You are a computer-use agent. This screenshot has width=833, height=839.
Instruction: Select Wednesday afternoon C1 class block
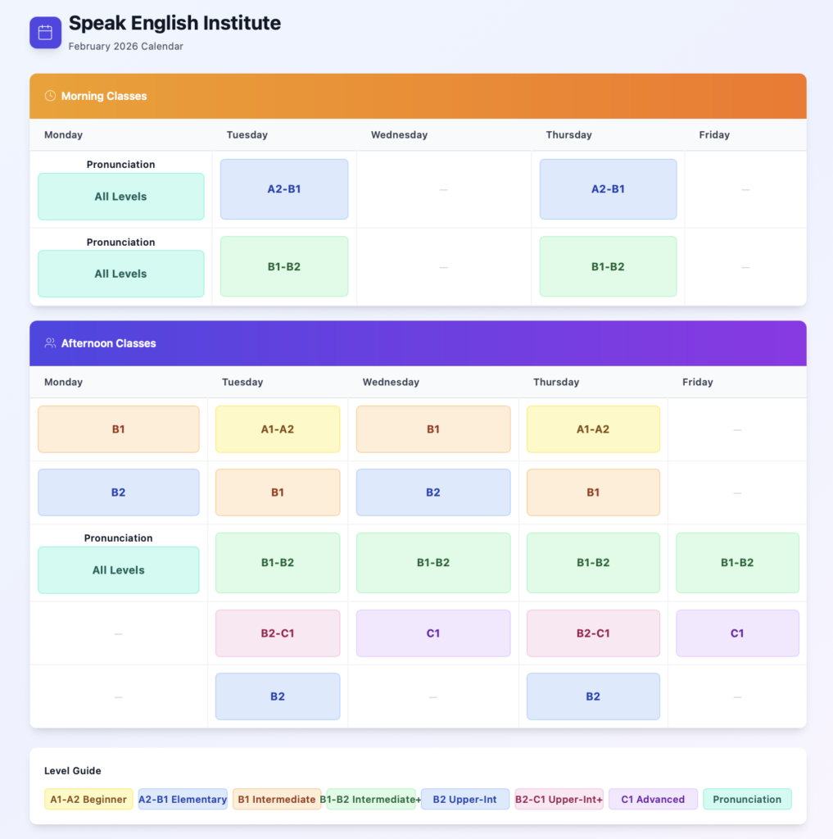(433, 633)
